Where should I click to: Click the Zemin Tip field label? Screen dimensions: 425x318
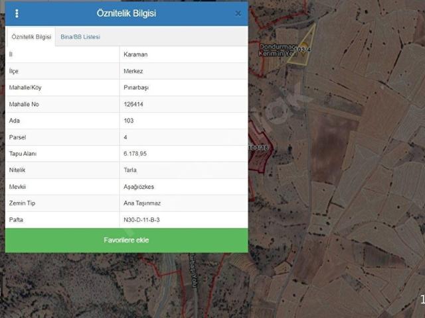22,203
